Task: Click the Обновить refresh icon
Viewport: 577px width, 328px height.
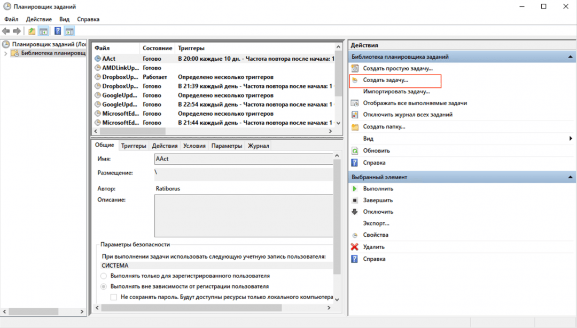Action: 354,151
